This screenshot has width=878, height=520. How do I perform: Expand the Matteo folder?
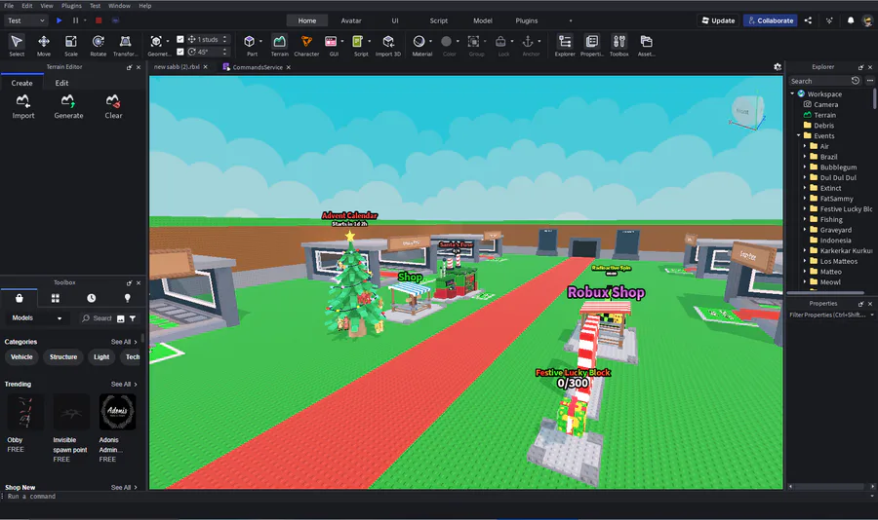point(805,272)
